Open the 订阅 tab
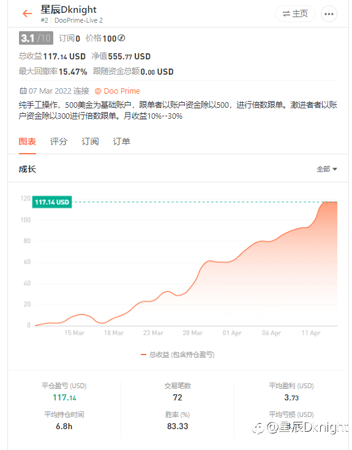 click(90, 141)
